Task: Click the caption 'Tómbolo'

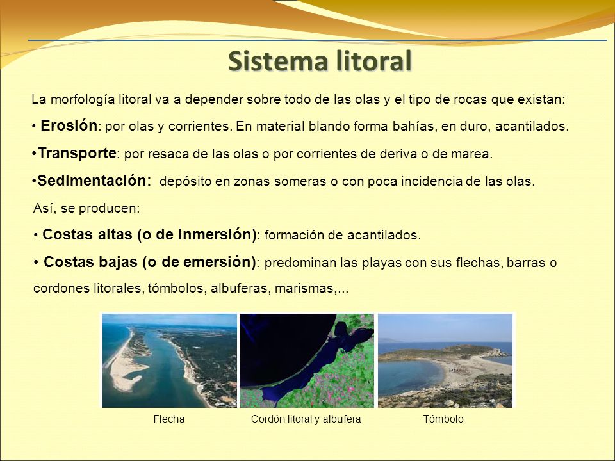Action: (x=443, y=419)
